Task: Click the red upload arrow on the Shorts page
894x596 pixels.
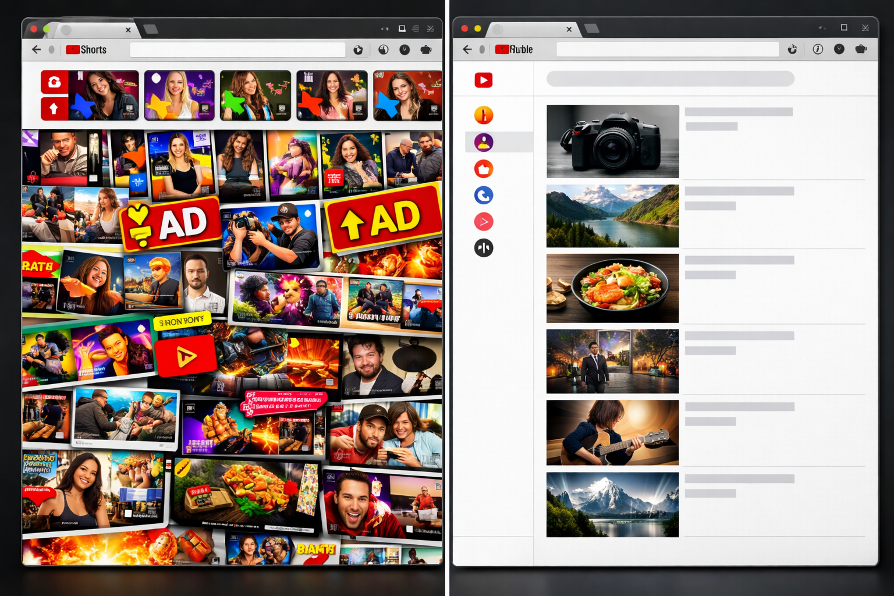Action: point(54,108)
